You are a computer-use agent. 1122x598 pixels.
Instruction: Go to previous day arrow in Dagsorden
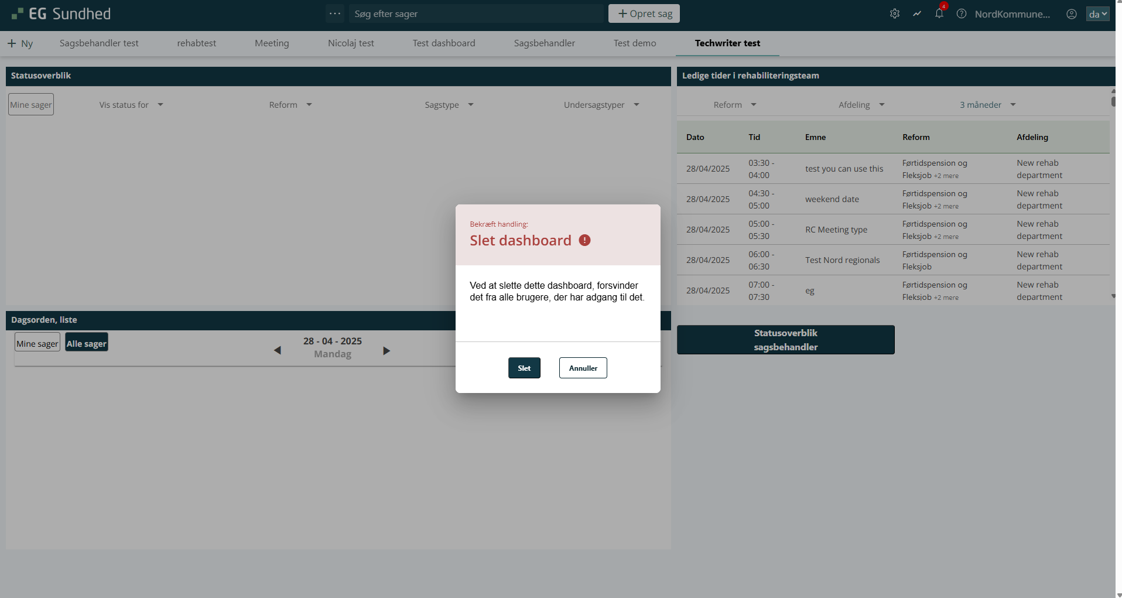(278, 350)
